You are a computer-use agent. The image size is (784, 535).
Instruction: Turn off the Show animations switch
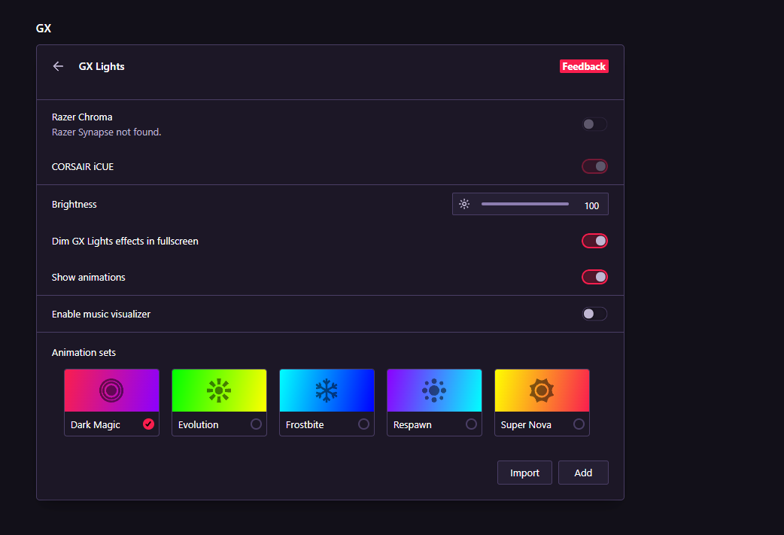594,277
